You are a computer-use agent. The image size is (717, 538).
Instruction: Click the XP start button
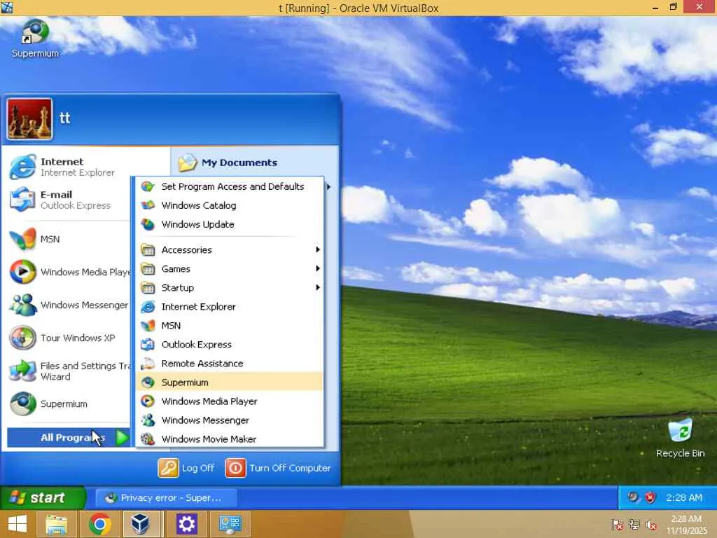point(43,498)
